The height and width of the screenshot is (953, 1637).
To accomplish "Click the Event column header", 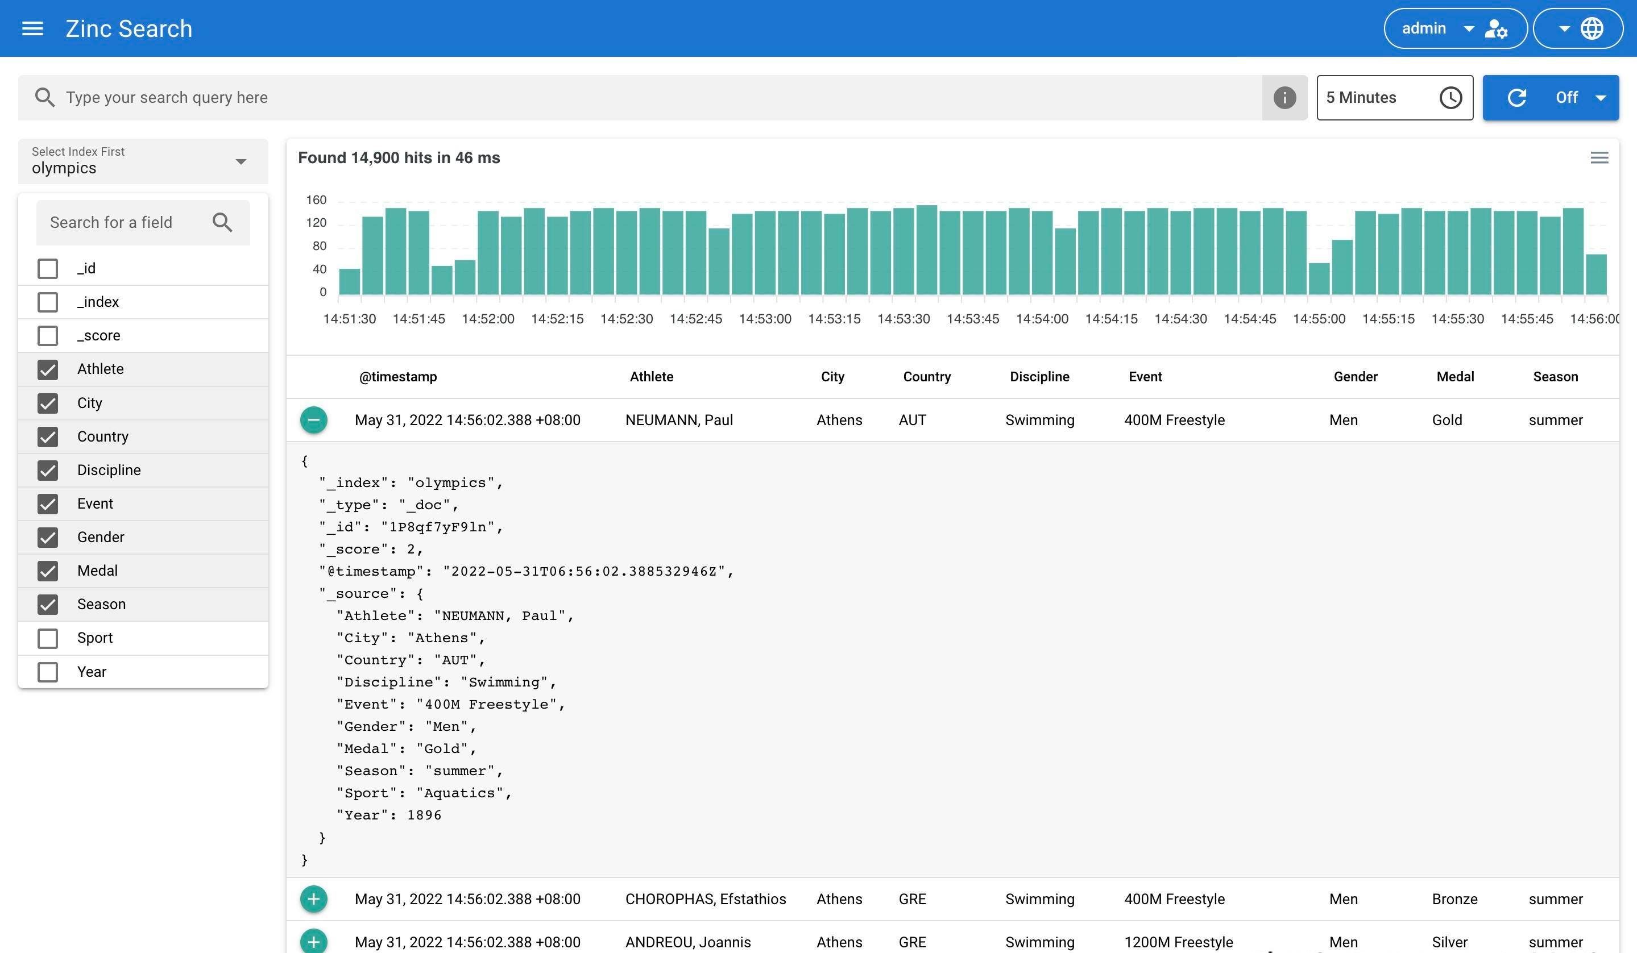I will point(1145,377).
